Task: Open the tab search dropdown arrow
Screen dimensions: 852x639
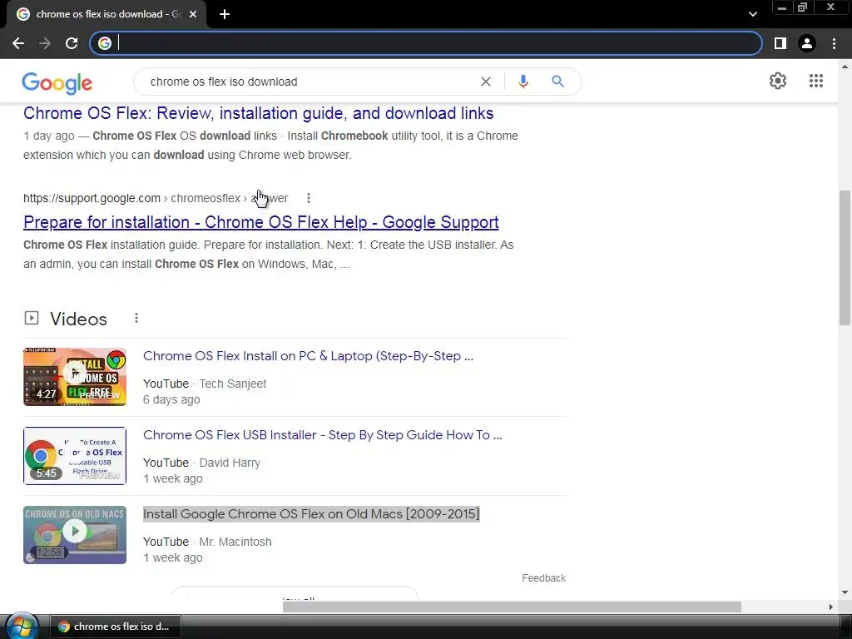Action: (x=752, y=14)
